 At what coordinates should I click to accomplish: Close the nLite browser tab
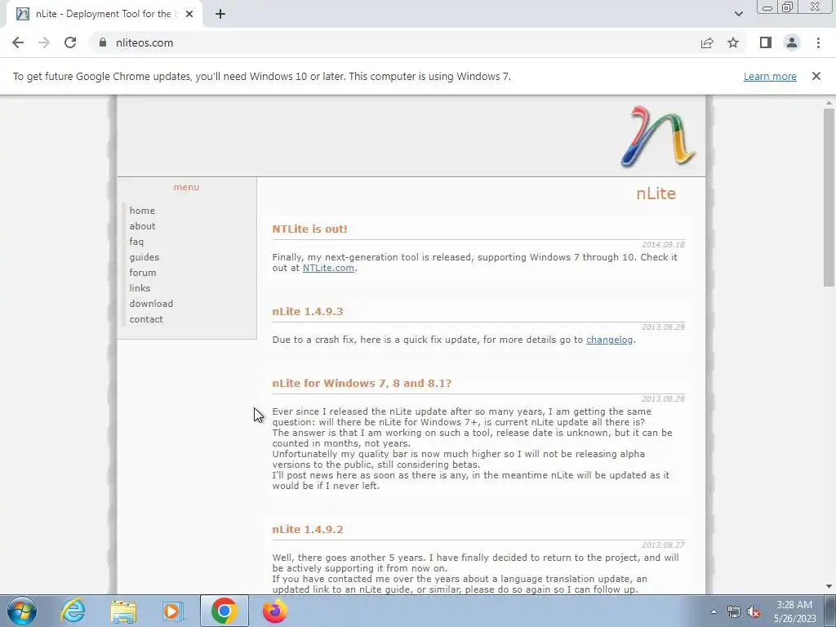(189, 14)
